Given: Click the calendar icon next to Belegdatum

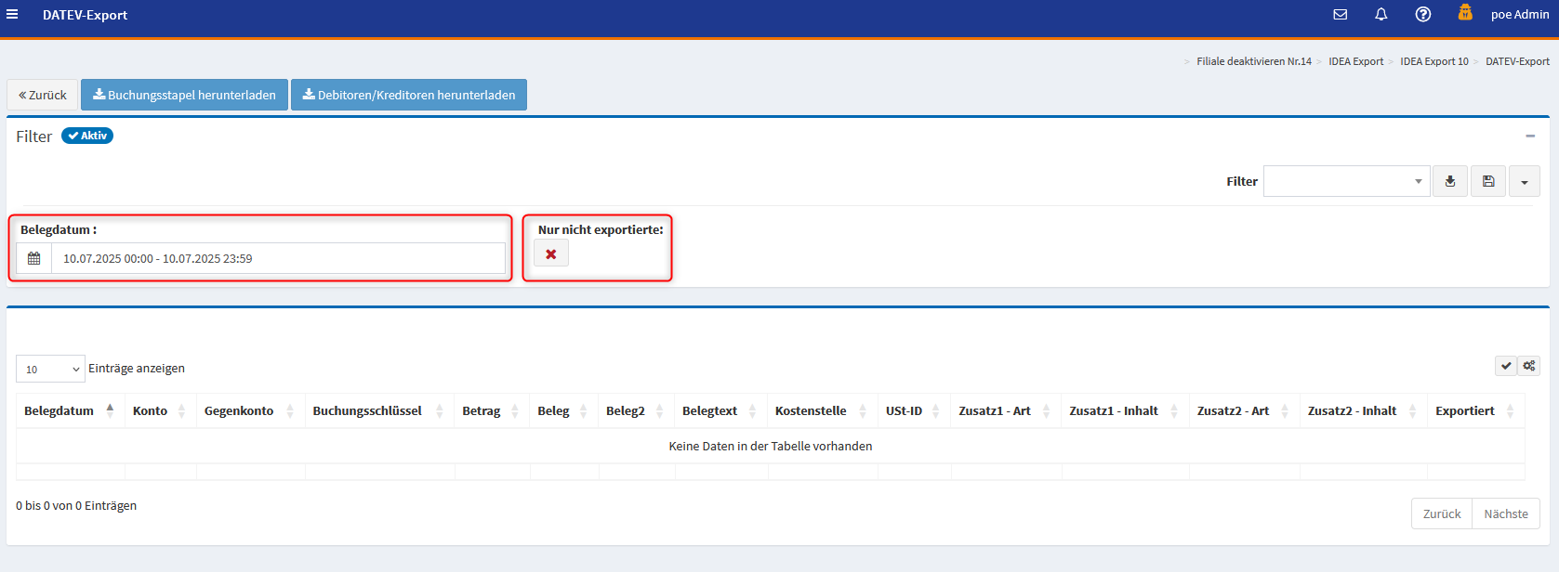Looking at the screenshot, I should 34,258.
